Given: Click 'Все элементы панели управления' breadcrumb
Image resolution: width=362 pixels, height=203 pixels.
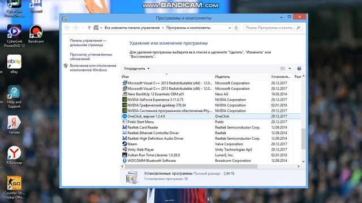Looking at the screenshot, I should pos(132,28).
